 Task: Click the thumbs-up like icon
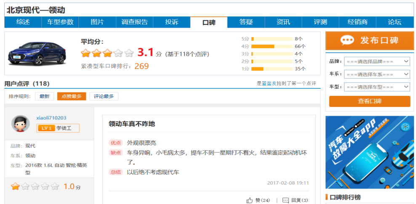pyautogui.click(x=250, y=200)
